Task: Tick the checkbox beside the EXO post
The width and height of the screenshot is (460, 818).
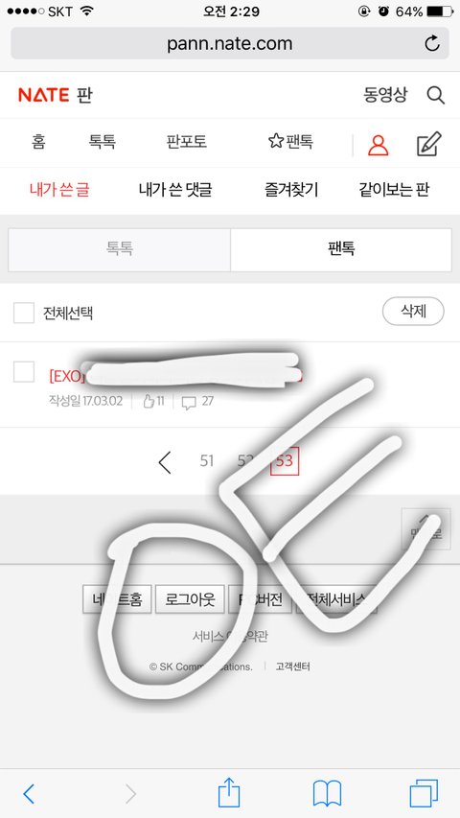Action: (x=24, y=372)
